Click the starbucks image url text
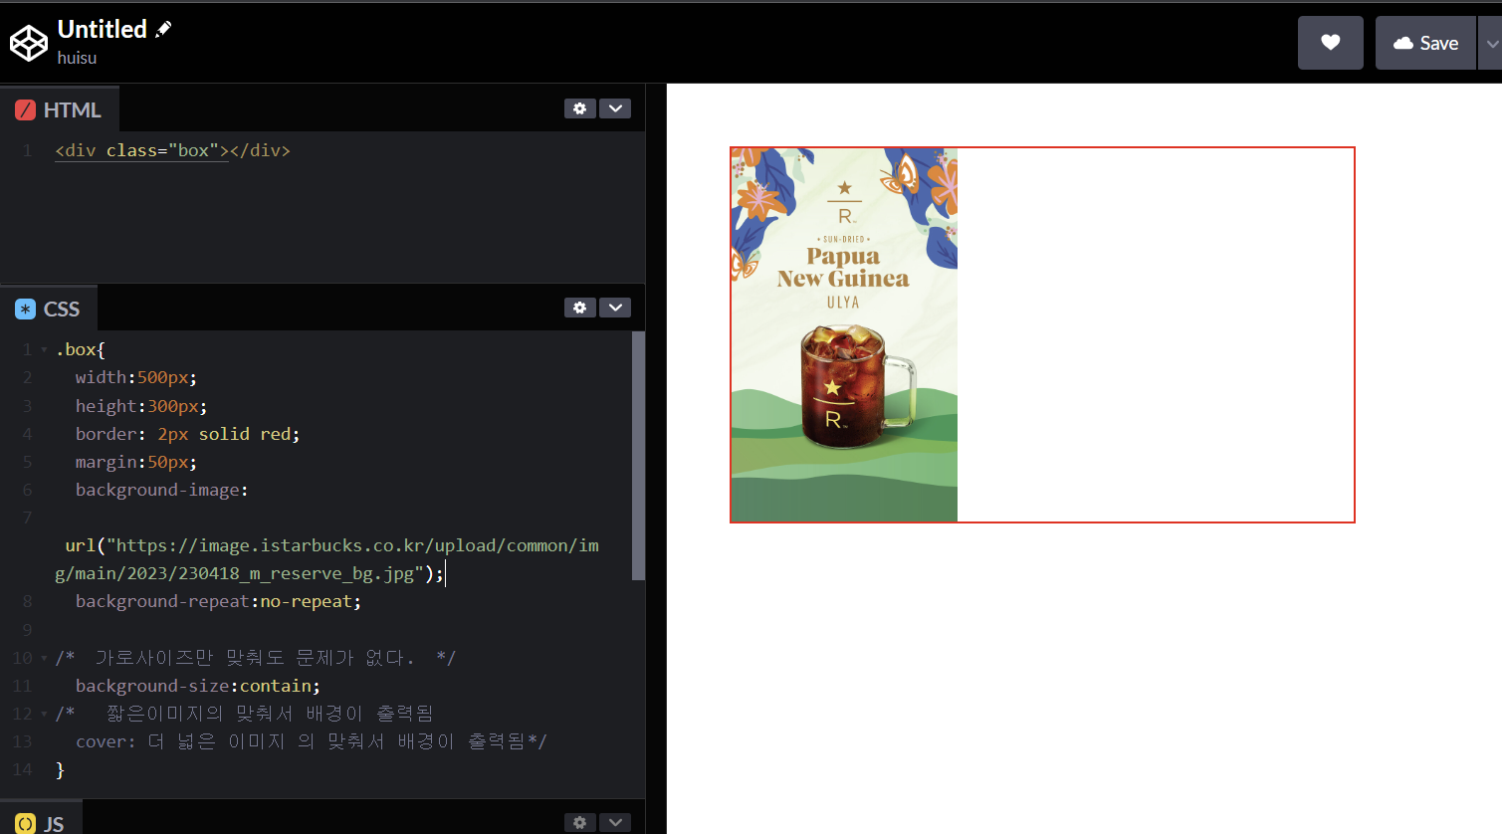Image resolution: width=1502 pixels, height=834 pixels. tap(328, 559)
